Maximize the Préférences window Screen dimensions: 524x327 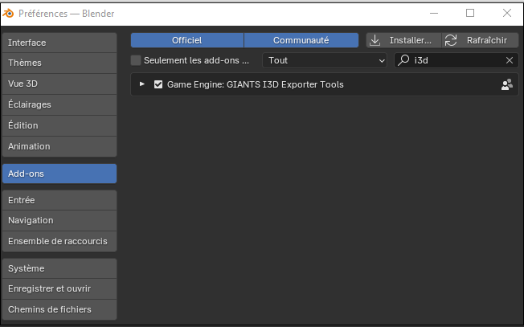coord(470,13)
